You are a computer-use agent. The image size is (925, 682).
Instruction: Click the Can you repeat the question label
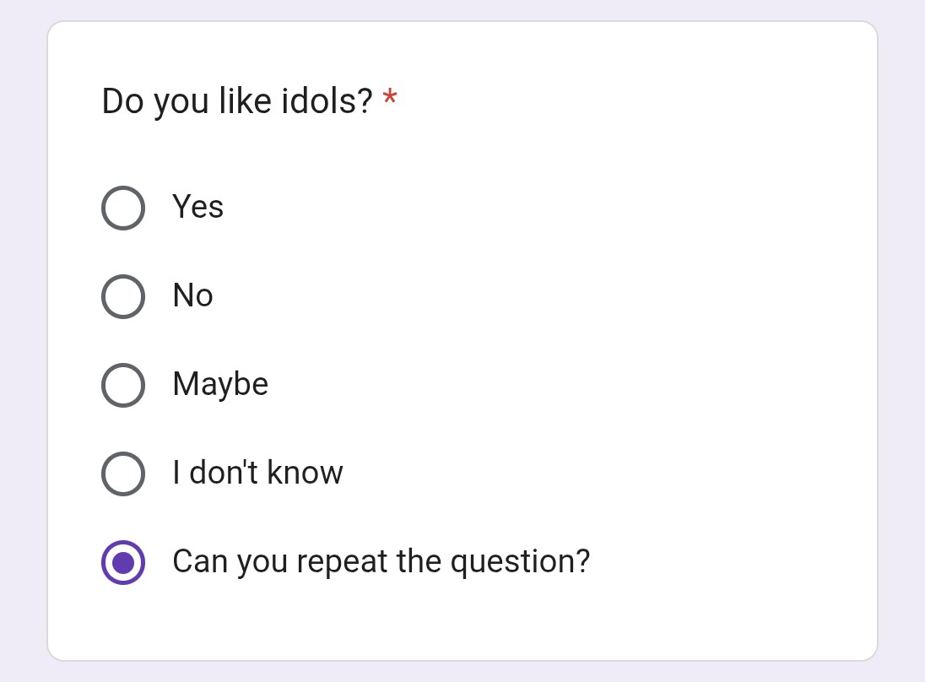tap(381, 561)
